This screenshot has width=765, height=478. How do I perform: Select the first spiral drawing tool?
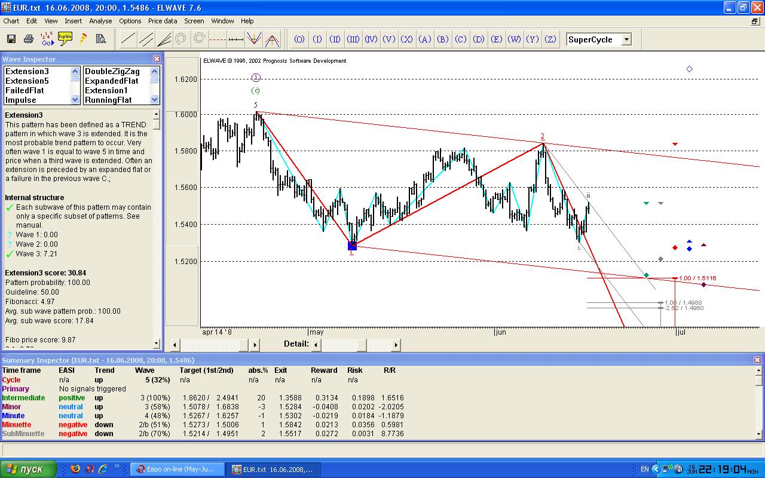click(180, 39)
